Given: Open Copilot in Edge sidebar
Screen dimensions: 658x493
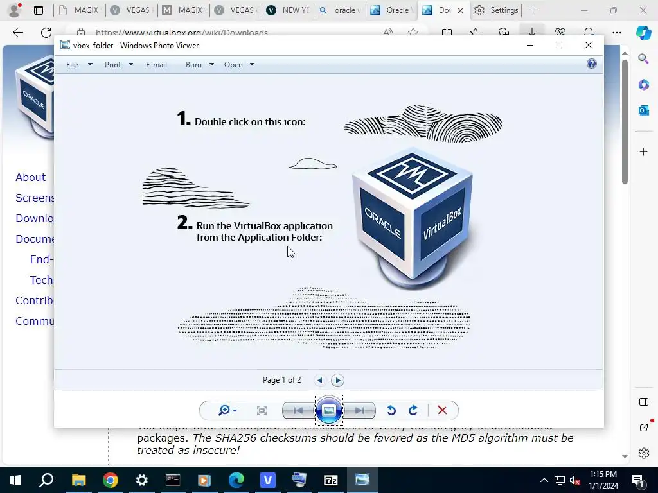Looking at the screenshot, I should pos(644,32).
